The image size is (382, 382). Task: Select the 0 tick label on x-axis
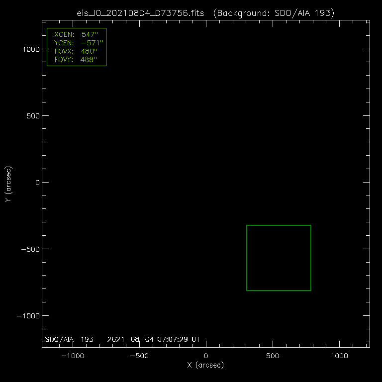[206, 356]
